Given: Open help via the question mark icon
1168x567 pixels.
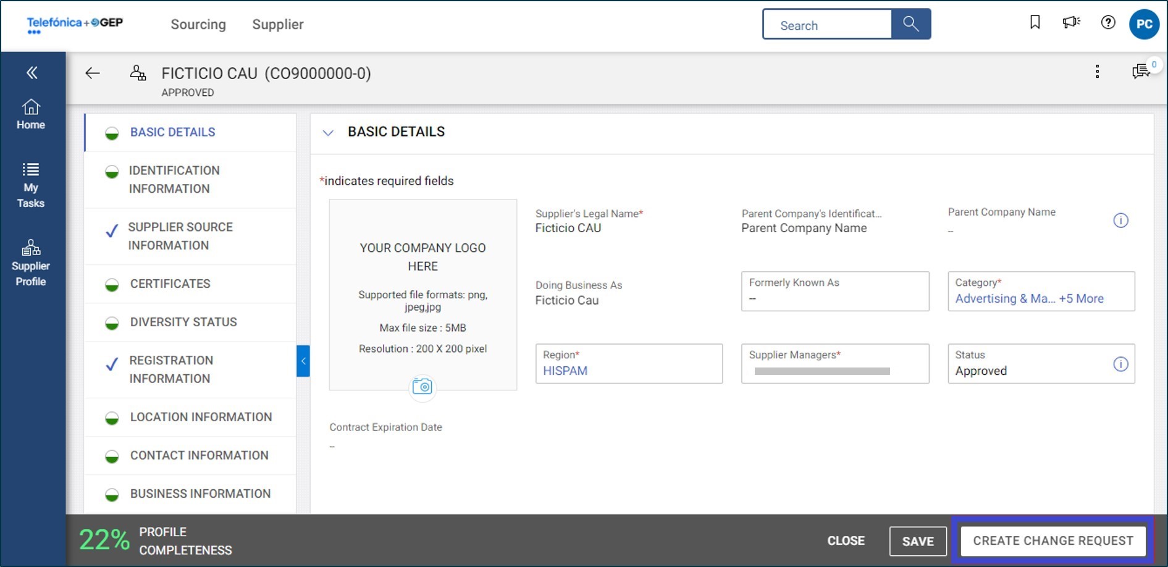Looking at the screenshot, I should pyautogui.click(x=1107, y=22).
